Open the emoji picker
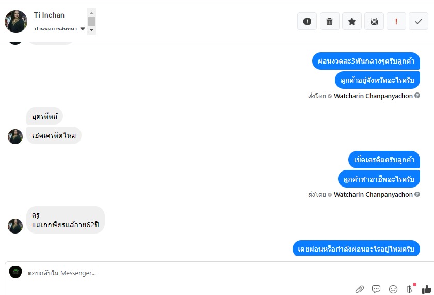434x295 pixels. 393,289
